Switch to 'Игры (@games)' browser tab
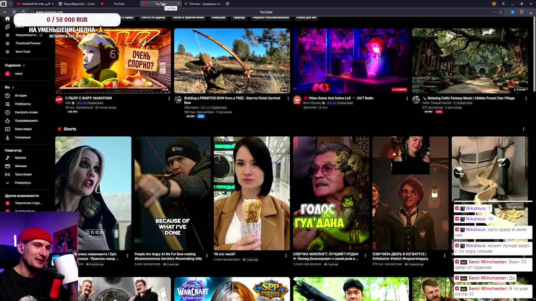This screenshot has height=301, width=536. pos(77,4)
